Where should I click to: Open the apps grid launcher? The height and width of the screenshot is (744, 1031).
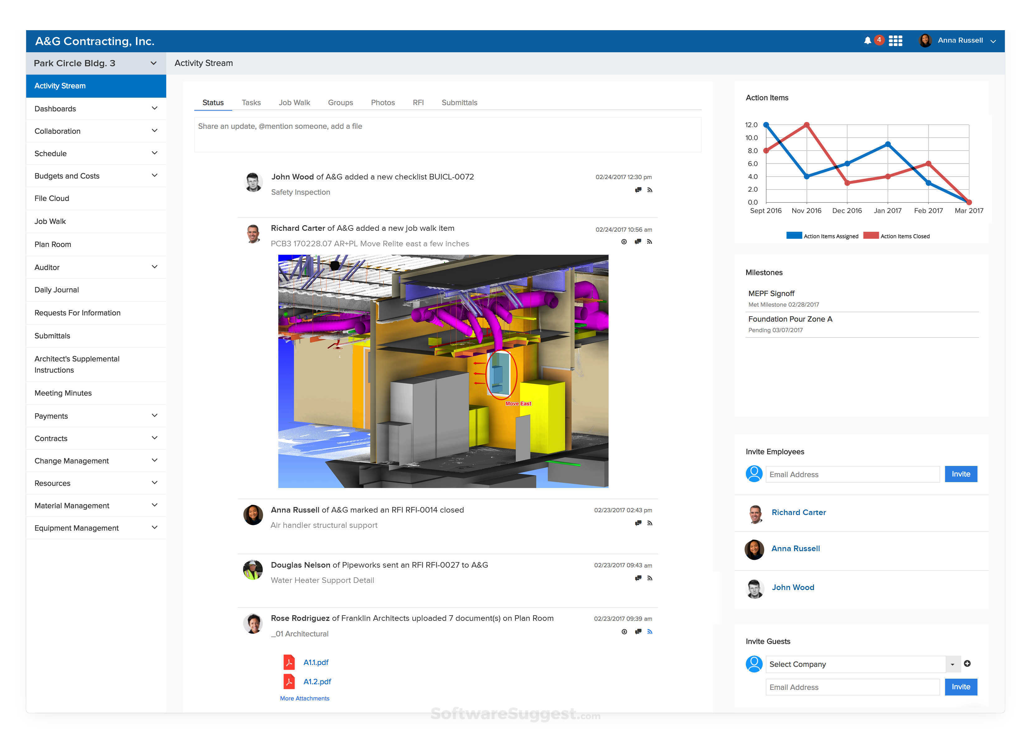coord(895,40)
